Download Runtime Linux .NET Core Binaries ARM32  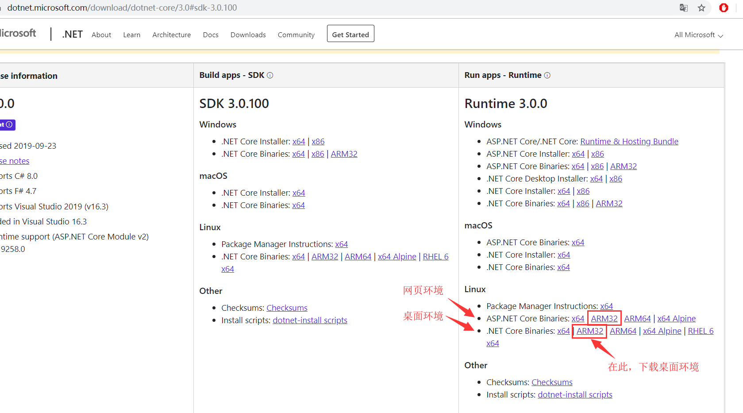click(590, 331)
